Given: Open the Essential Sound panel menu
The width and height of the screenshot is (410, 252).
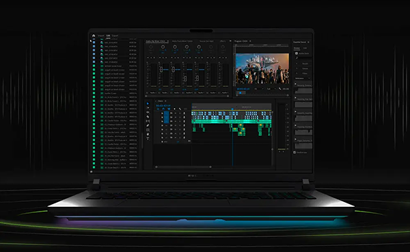Looking at the screenshot, I should tap(308, 42).
